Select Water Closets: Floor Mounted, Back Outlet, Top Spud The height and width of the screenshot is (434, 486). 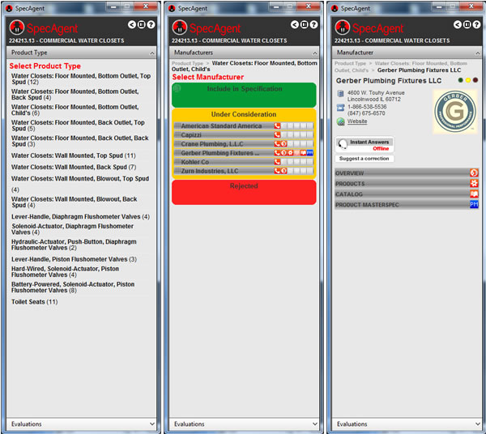(78, 126)
